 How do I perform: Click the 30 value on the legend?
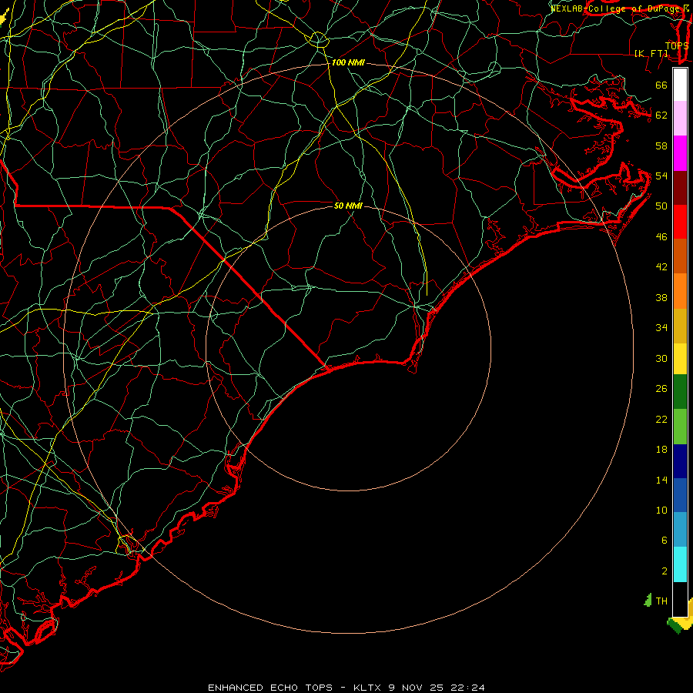tap(661, 358)
